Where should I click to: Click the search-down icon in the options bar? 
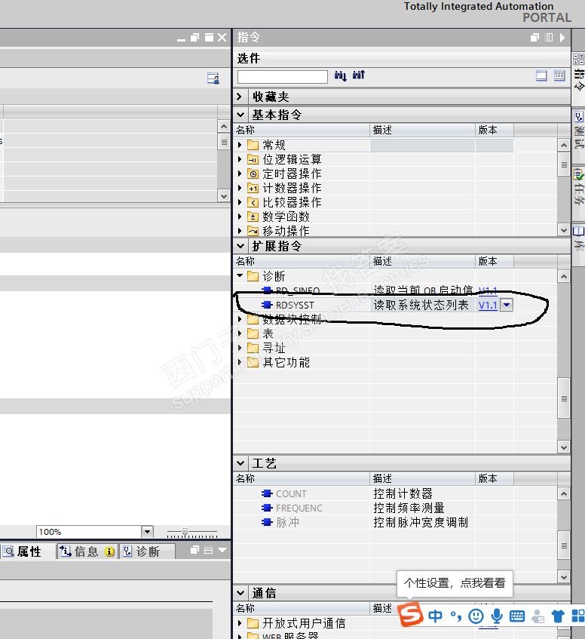point(340,75)
